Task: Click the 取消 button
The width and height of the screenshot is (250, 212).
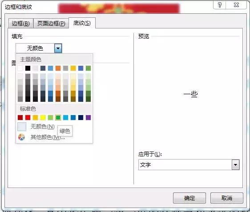Action: [227, 198]
